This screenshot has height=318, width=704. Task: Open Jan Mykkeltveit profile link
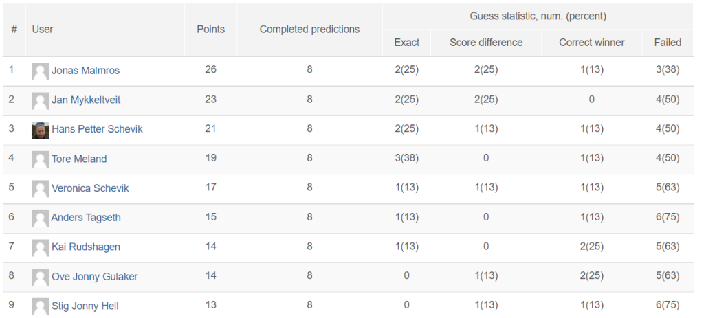pos(86,100)
